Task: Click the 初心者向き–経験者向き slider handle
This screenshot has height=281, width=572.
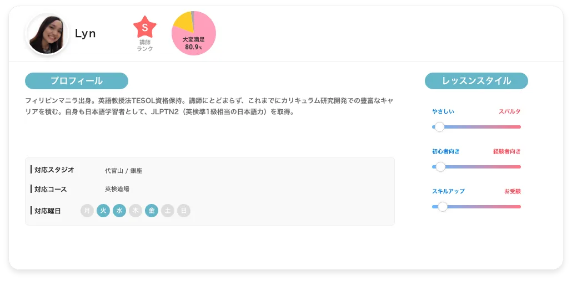Action: (x=441, y=167)
